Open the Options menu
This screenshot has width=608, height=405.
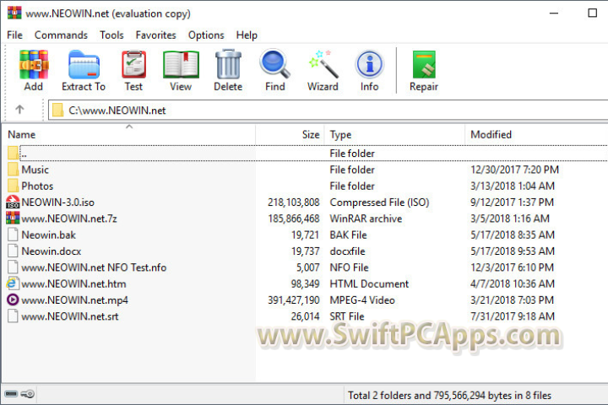(x=206, y=35)
